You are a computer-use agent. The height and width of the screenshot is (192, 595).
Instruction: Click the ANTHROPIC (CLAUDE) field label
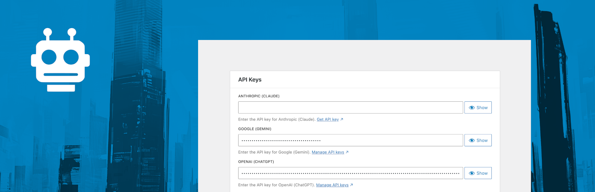(259, 96)
